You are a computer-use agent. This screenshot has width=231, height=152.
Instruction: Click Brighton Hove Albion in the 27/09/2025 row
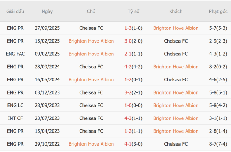tap(176, 28)
